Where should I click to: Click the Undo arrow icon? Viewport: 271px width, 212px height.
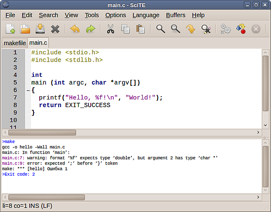(x=75, y=29)
